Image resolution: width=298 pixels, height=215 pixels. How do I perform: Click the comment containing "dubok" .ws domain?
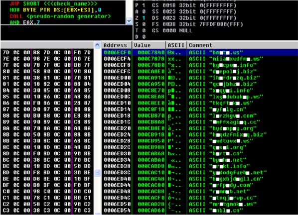[226, 97]
